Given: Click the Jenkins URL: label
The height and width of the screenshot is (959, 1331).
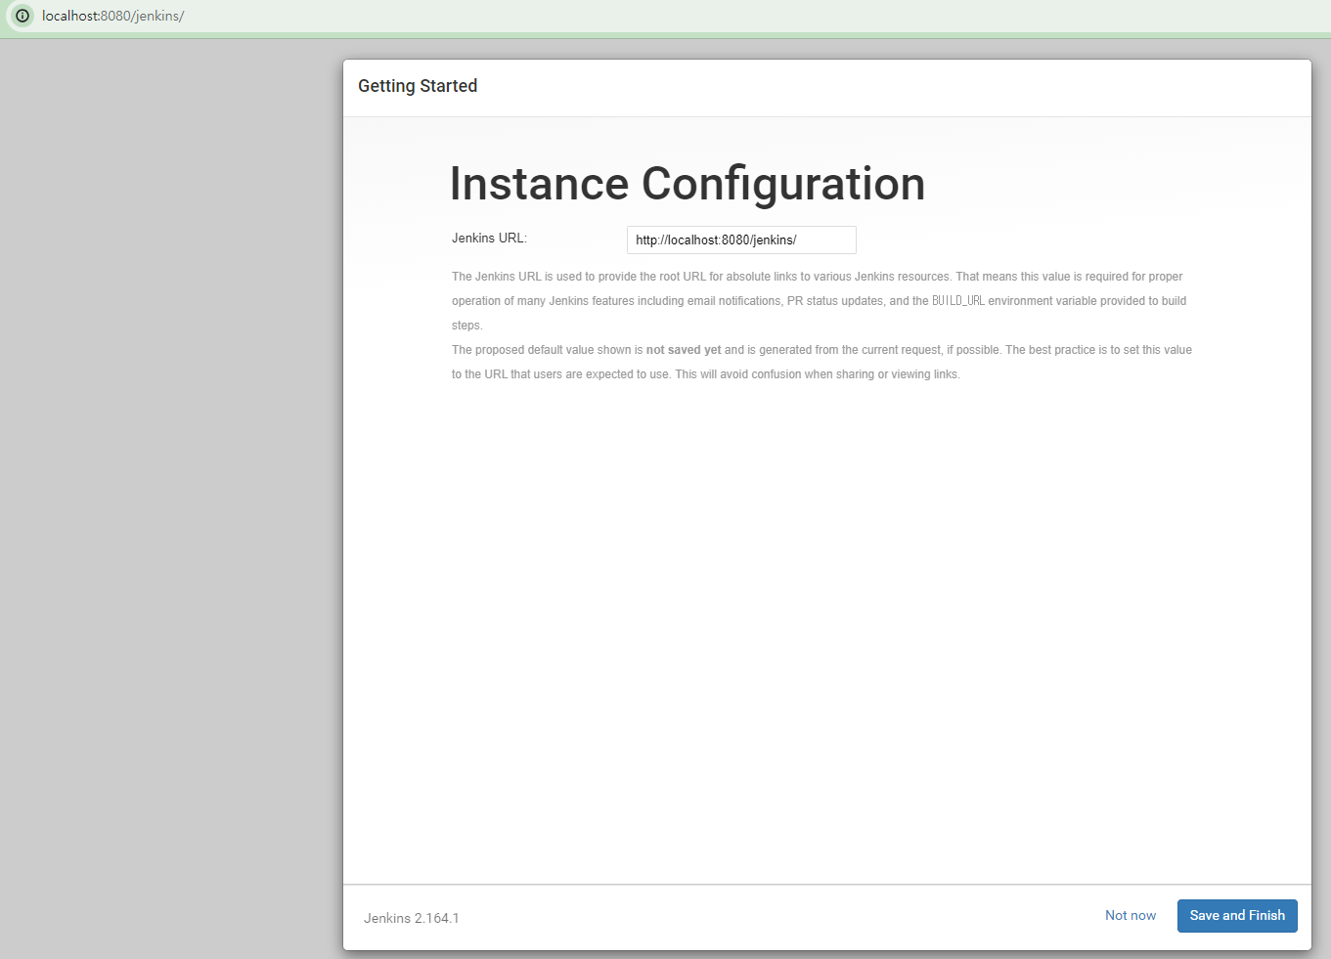Looking at the screenshot, I should (489, 239).
